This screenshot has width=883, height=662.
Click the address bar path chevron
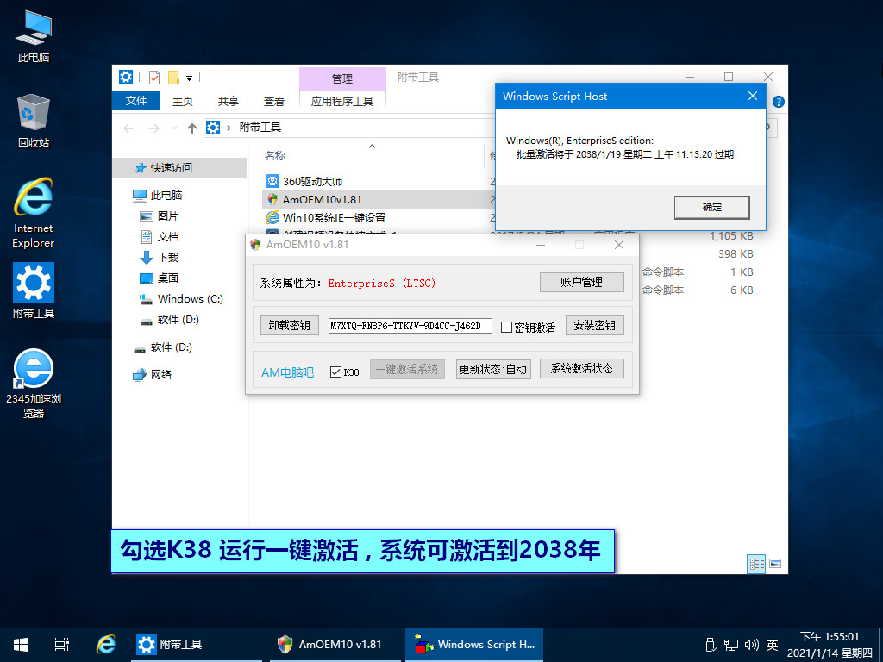tap(229, 128)
